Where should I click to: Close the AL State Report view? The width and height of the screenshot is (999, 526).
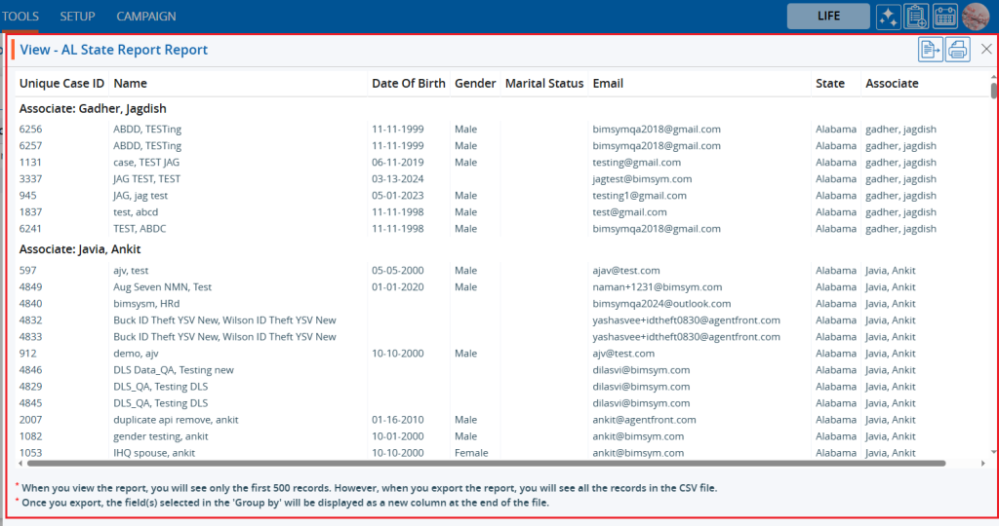tap(986, 50)
